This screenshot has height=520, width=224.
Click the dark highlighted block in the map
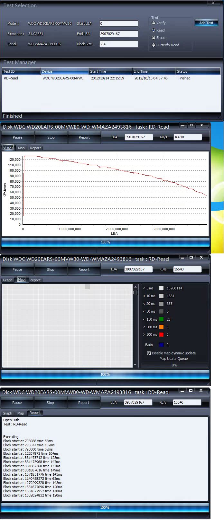click(87, 287)
